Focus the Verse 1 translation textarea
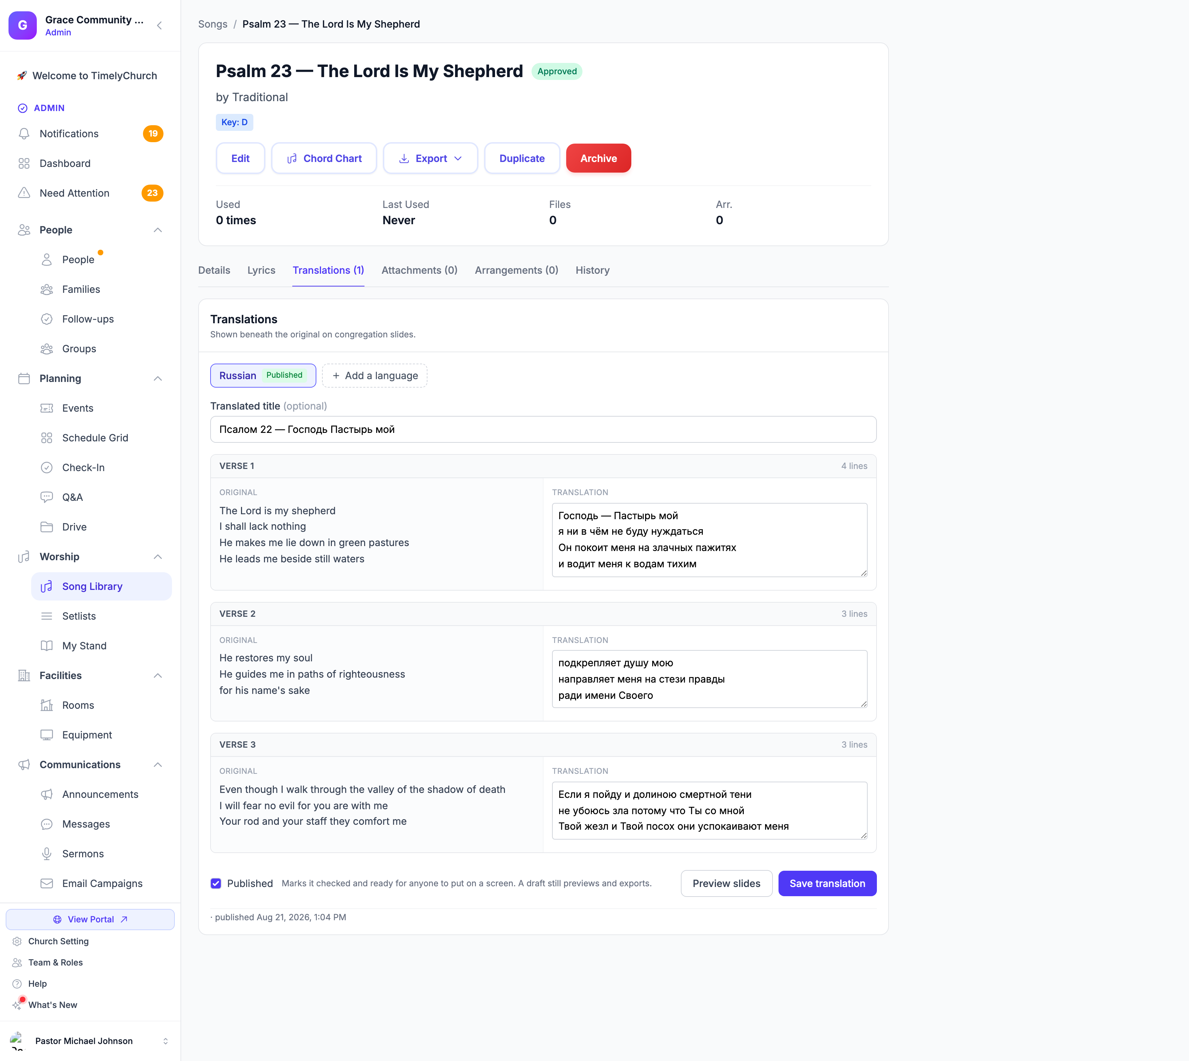1189x1061 pixels. point(710,540)
